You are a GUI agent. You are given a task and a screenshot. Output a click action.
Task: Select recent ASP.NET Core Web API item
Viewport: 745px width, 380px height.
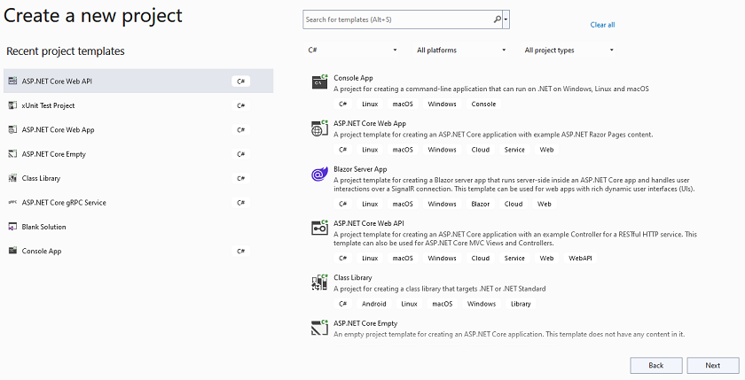(138, 81)
